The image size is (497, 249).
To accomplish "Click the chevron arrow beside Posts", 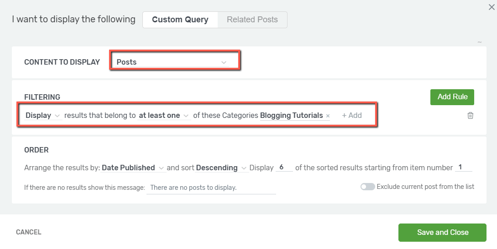I will point(224,62).
